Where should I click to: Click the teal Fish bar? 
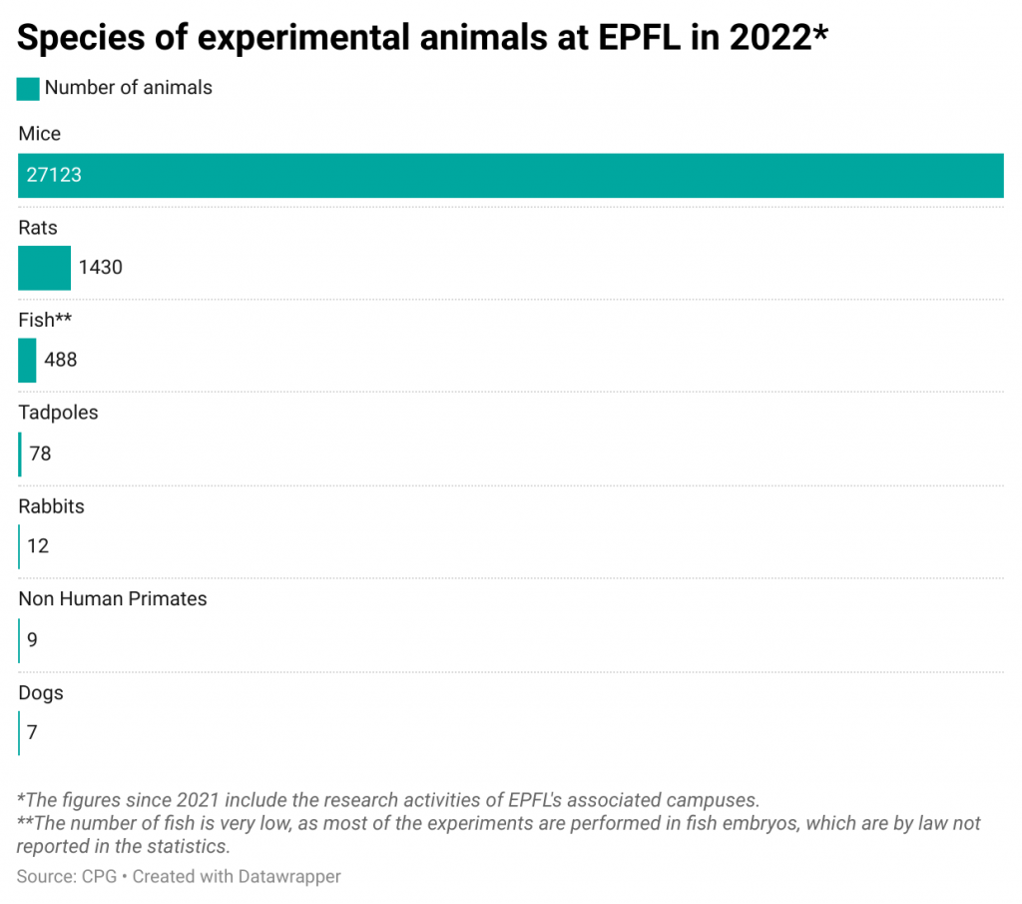pos(27,360)
